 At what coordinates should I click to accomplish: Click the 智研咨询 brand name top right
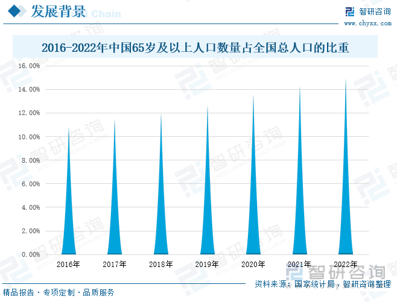coord(375,11)
